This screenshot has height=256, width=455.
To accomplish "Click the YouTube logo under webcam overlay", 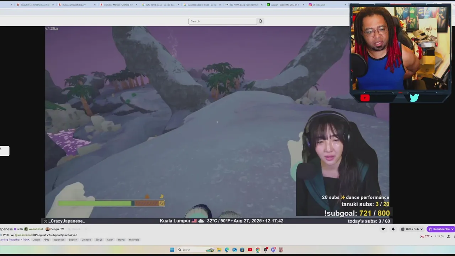I will [365, 98].
